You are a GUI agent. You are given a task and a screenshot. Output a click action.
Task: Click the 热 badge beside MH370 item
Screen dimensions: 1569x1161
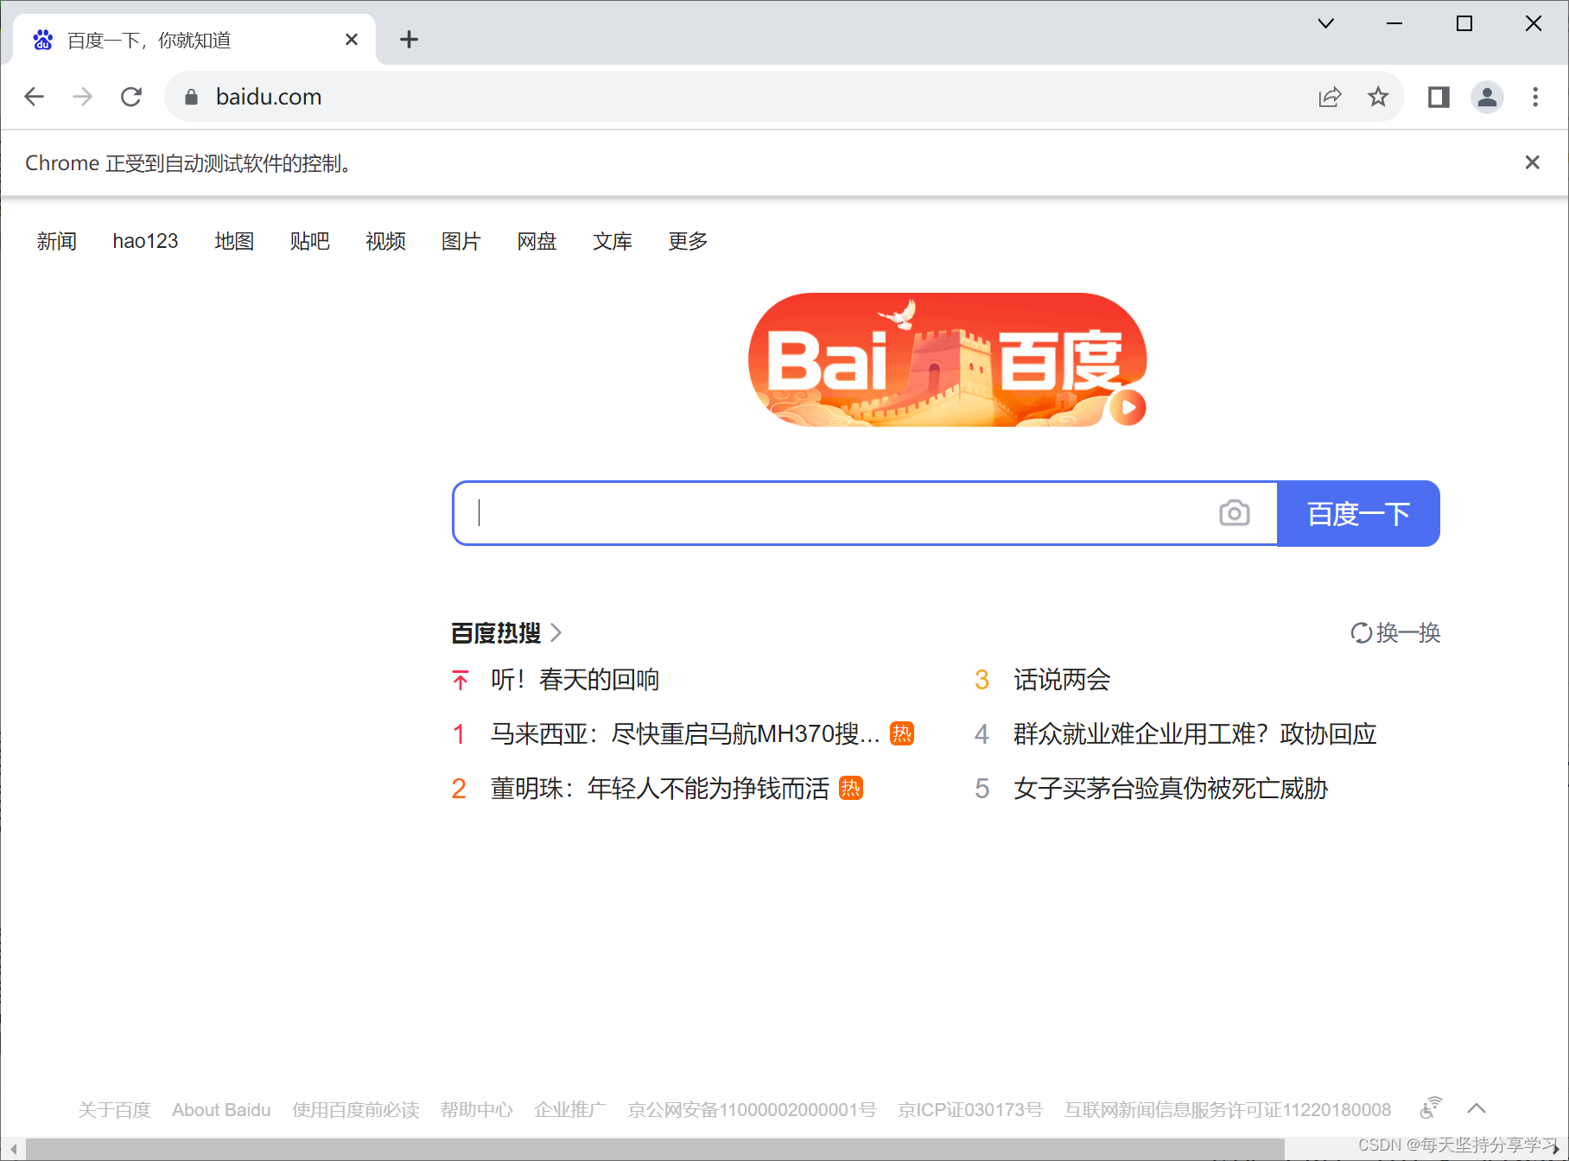click(x=902, y=733)
